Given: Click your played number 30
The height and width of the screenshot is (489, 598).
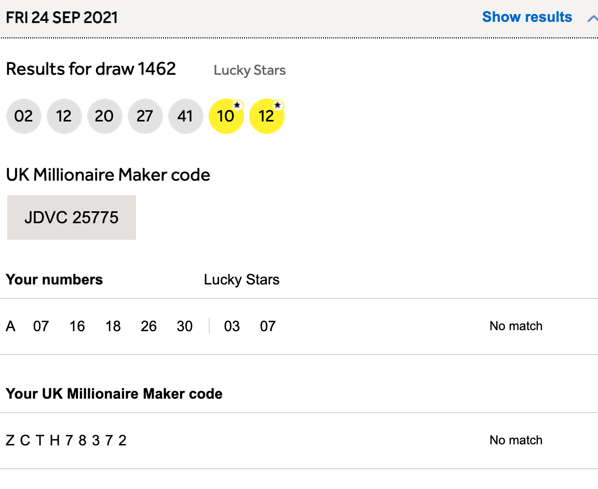Looking at the screenshot, I should [185, 327].
